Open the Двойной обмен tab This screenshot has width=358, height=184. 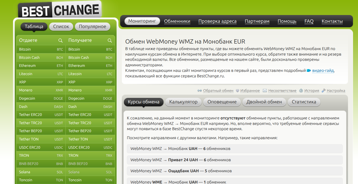point(264,102)
